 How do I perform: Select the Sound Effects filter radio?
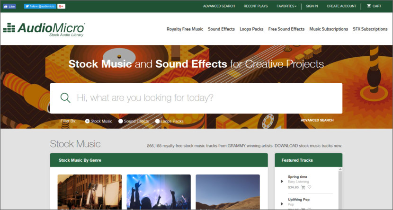121,121
